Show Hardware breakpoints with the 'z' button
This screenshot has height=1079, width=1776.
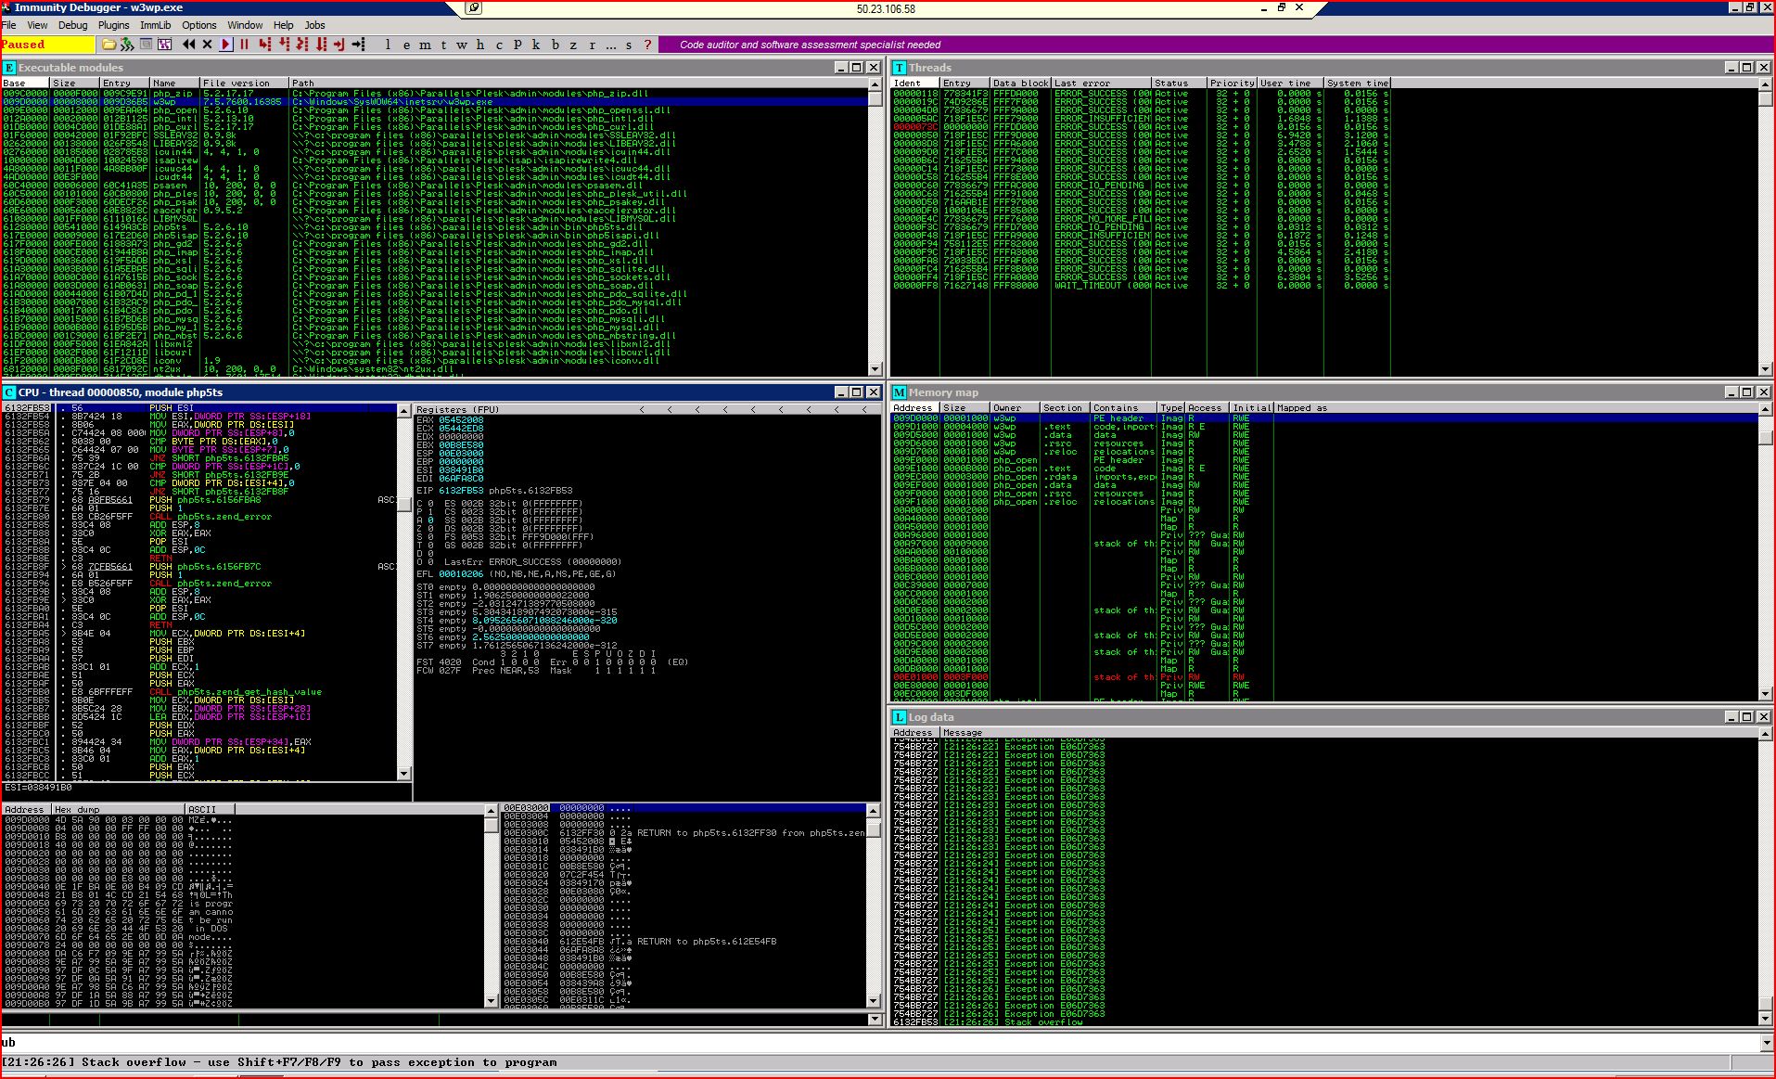tap(573, 44)
